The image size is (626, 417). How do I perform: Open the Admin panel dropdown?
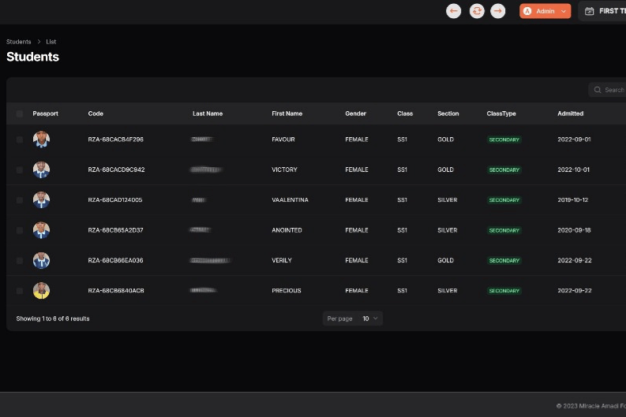[x=545, y=11]
